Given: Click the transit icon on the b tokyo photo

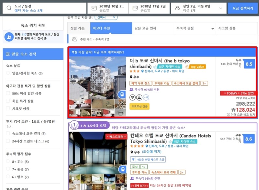Looking at the screenshot, I should [122, 94].
